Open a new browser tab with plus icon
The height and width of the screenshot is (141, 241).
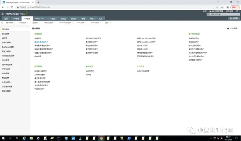pos(38,2)
